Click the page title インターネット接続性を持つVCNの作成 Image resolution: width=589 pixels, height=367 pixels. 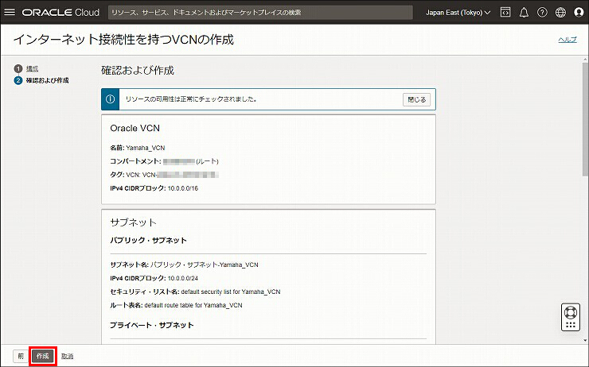pos(123,40)
